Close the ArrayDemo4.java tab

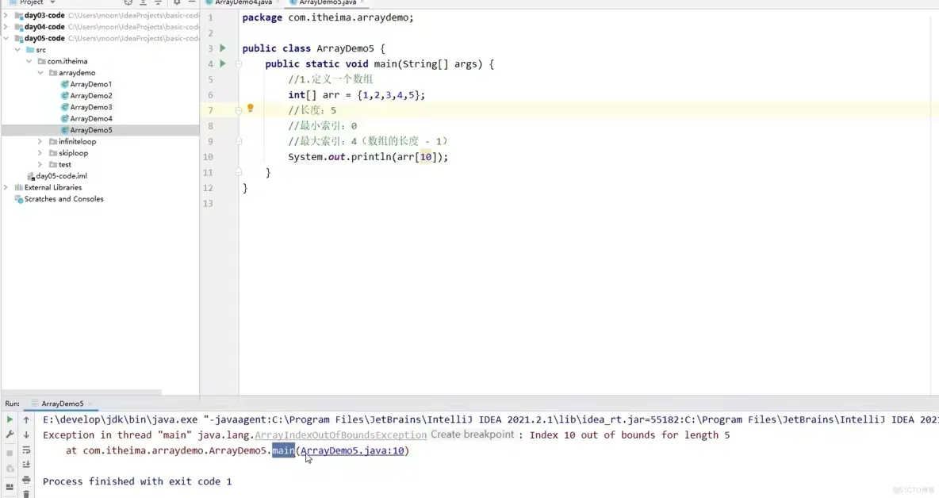[x=278, y=2]
